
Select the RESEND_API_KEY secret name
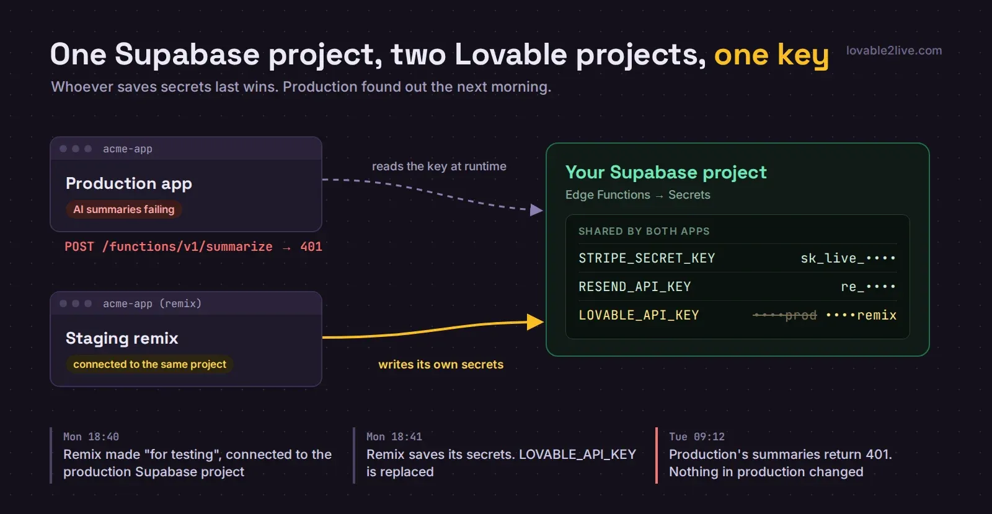point(635,287)
